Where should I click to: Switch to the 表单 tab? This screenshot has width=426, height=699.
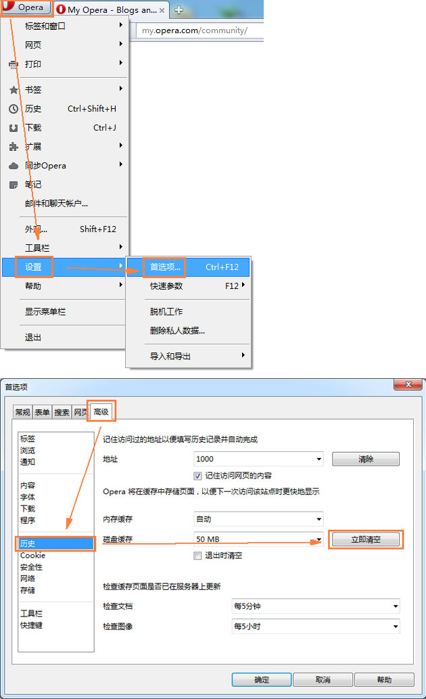point(43,412)
